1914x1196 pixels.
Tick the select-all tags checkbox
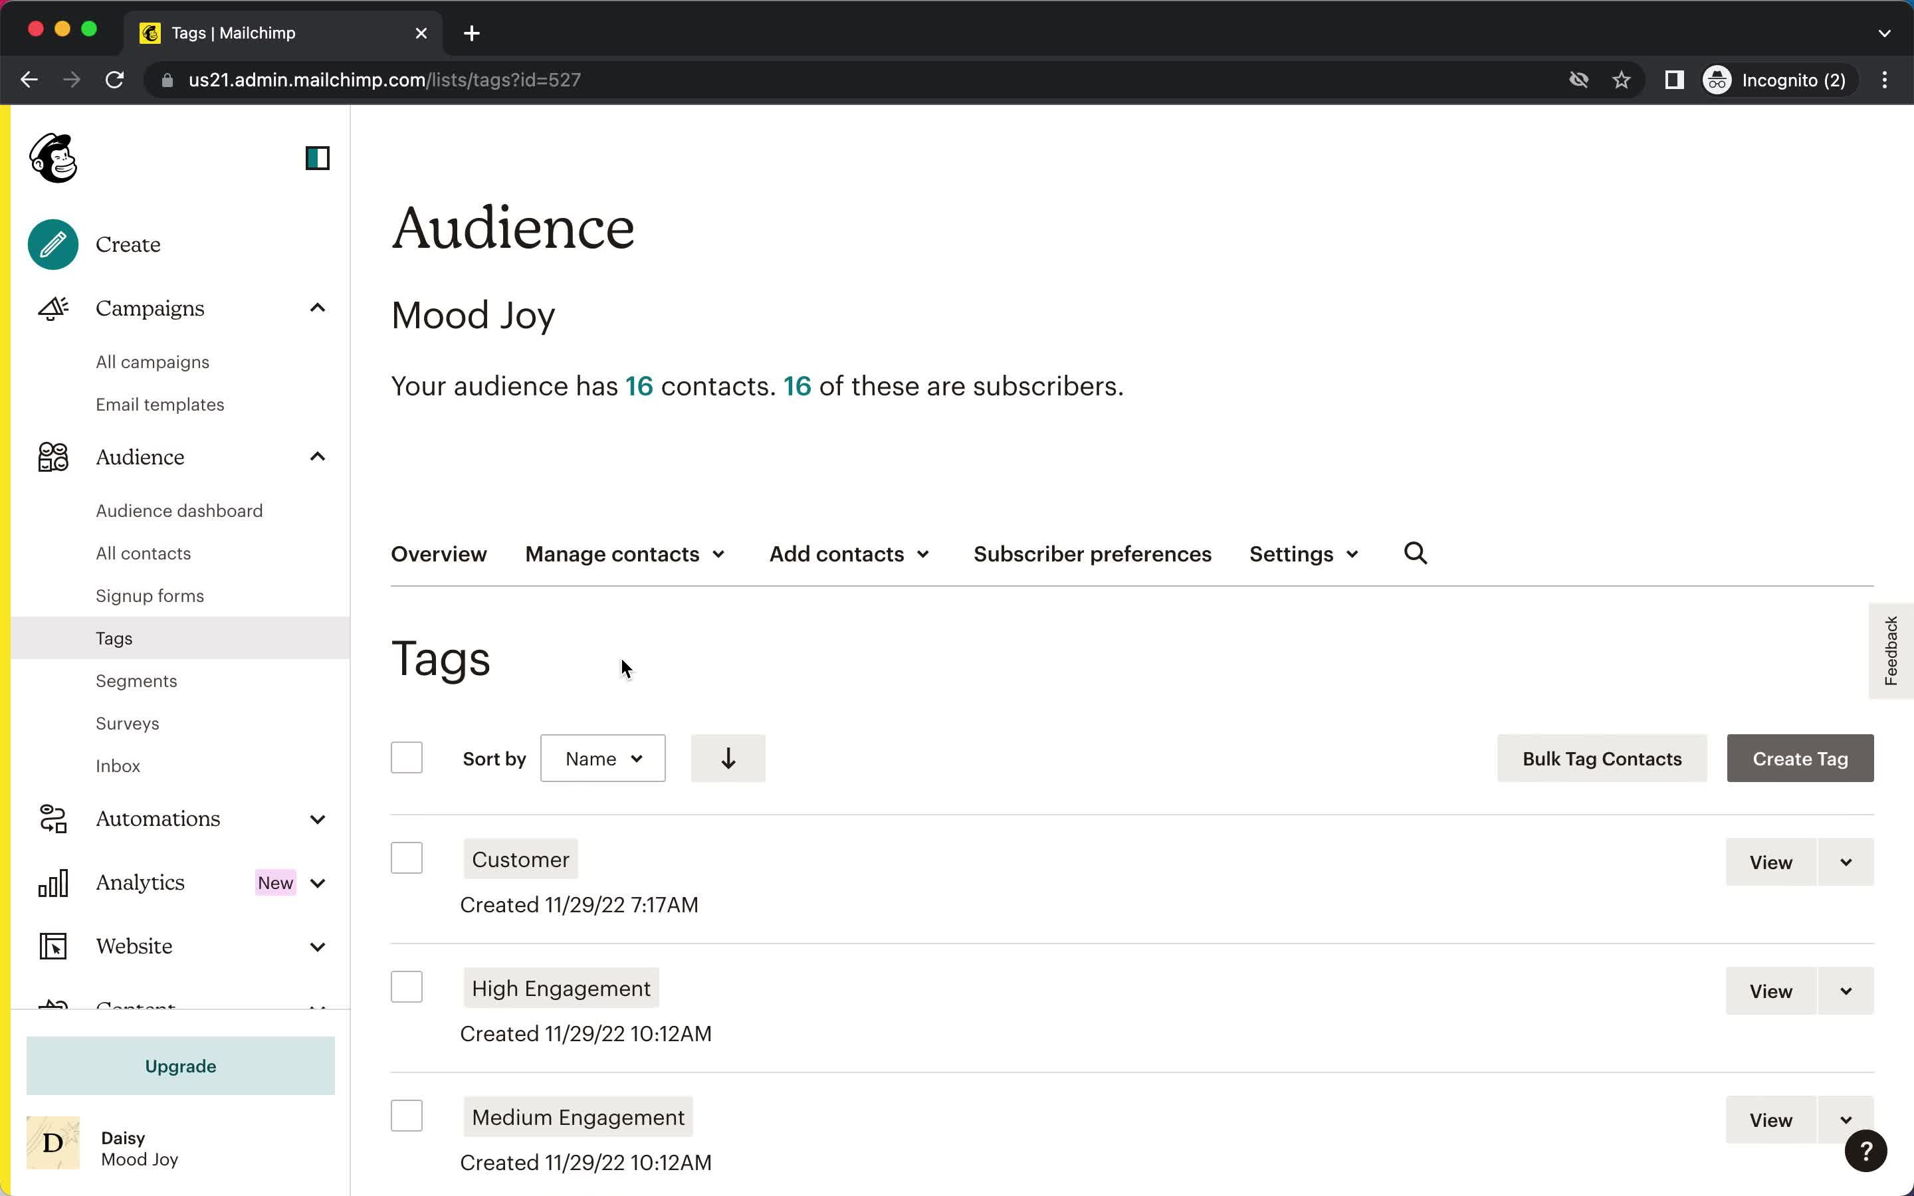point(407,757)
